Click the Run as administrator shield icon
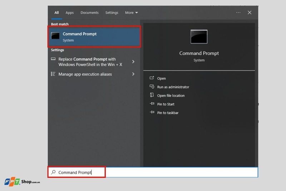 point(152,87)
